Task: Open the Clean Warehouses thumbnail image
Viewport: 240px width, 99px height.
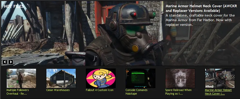Action: (61, 78)
